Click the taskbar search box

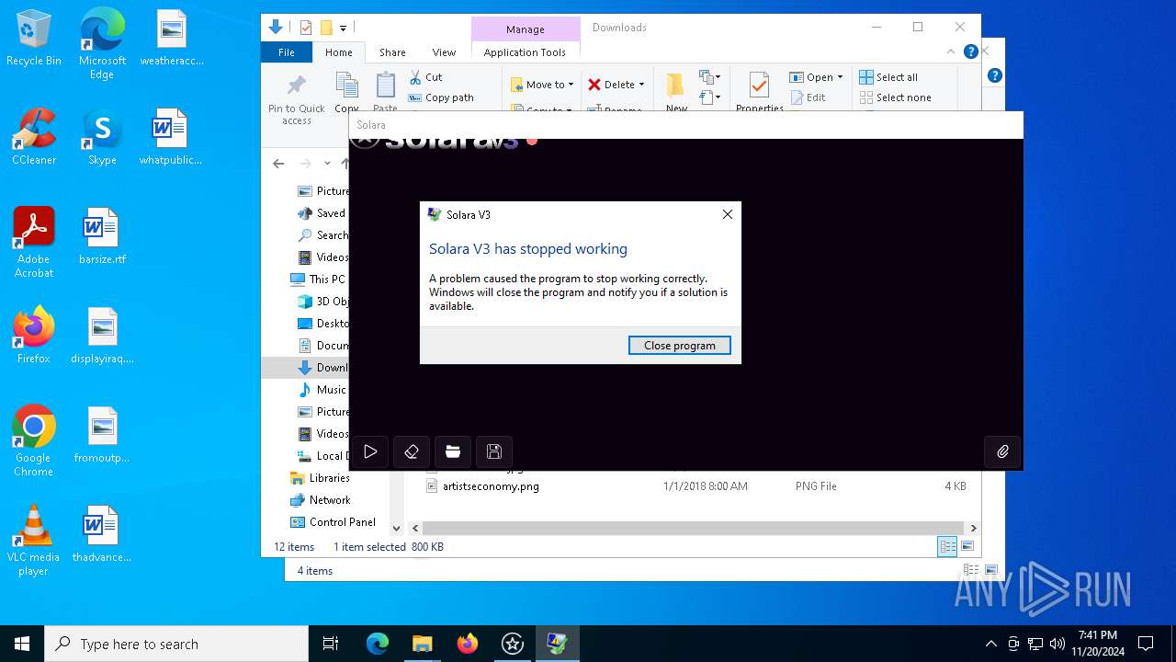176,644
